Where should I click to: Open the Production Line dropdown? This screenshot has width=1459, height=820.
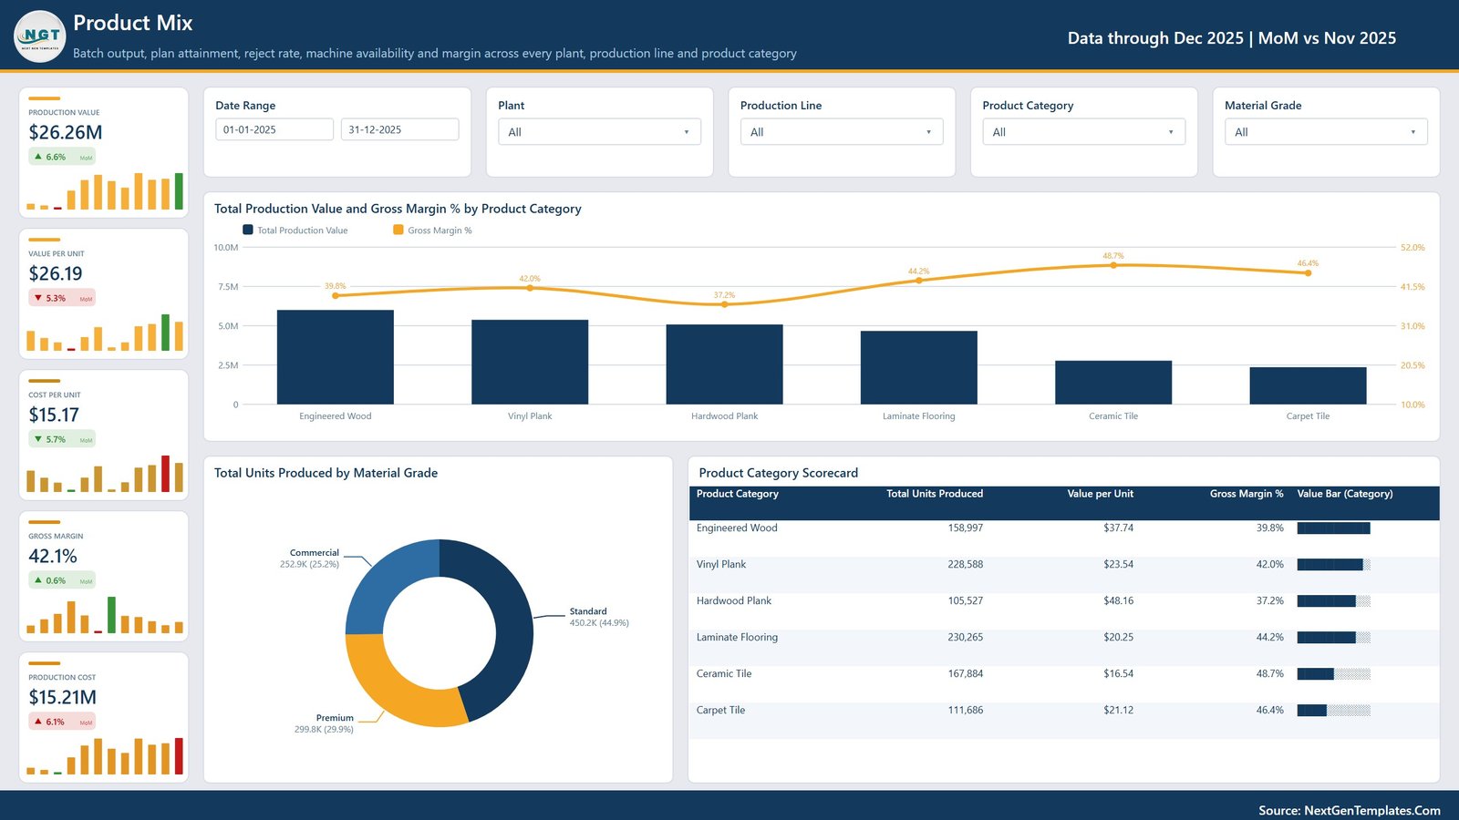click(x=842, y=132)
